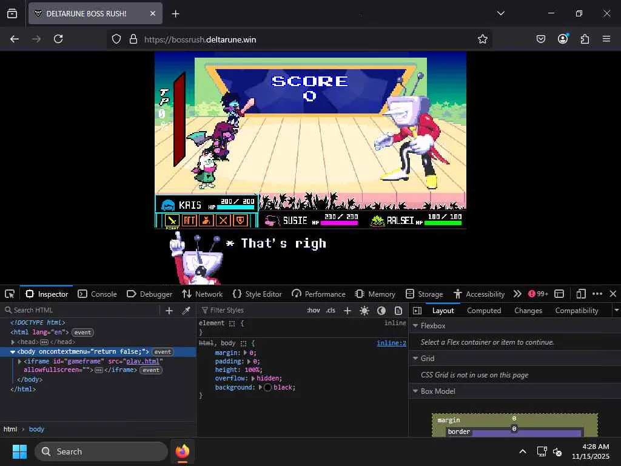Toggle the three-pane inspector icon

(x=417, y=311)
